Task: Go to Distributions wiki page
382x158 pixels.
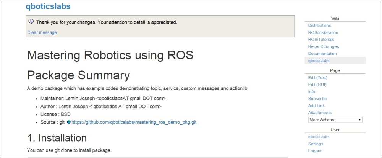Action: 319,26
